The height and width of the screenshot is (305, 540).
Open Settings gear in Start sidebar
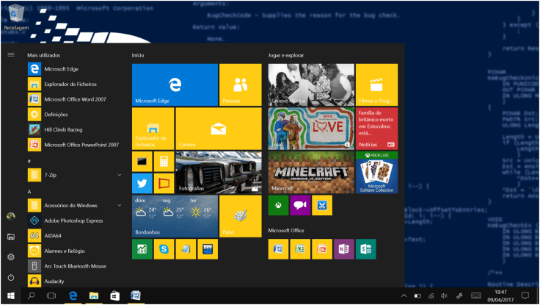click(11, 256)
